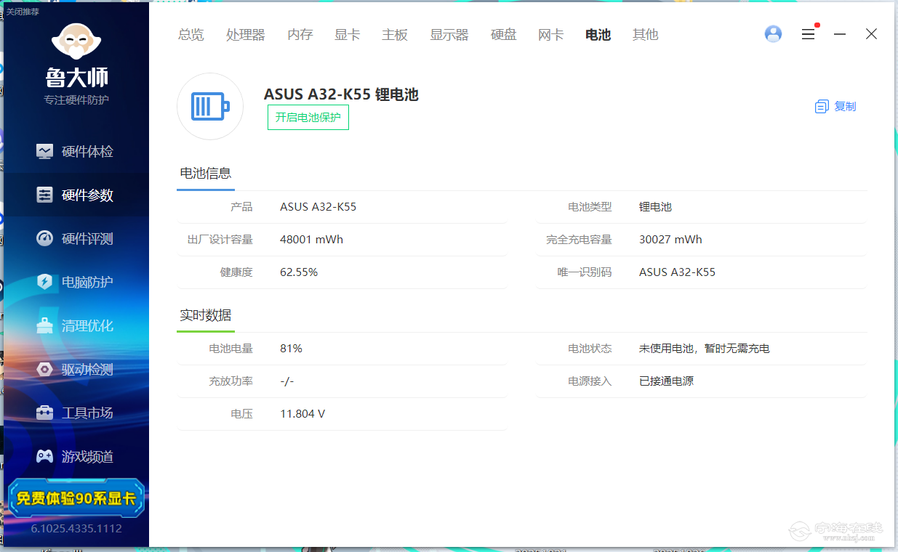Select 硬件参数 in the sidebar
This screenshot has height=552, width=898.
(x=76, y=195)
